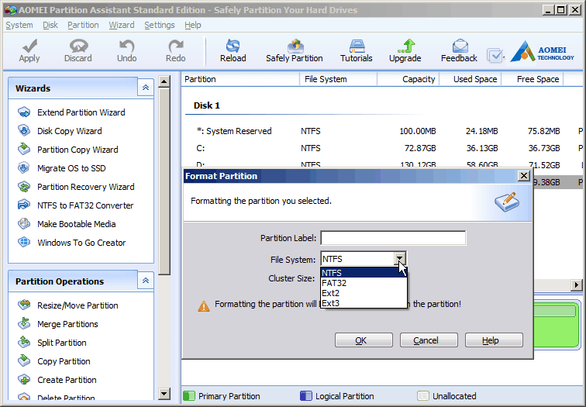Open the Wizard menu
The height and width of the screenshot is (407, 586).
[x=122, y=25]
